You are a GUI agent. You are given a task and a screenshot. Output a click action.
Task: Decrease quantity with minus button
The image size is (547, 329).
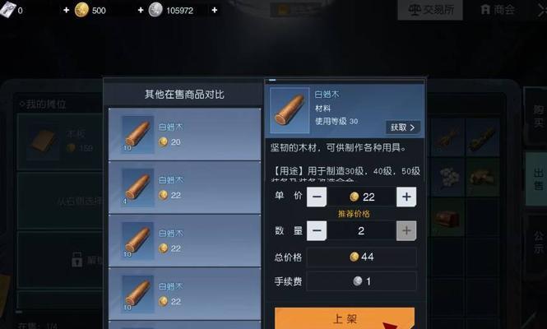pos(317,230)
